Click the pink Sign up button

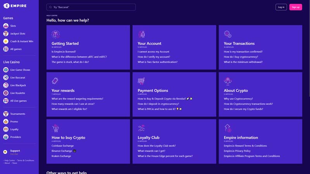296,7
